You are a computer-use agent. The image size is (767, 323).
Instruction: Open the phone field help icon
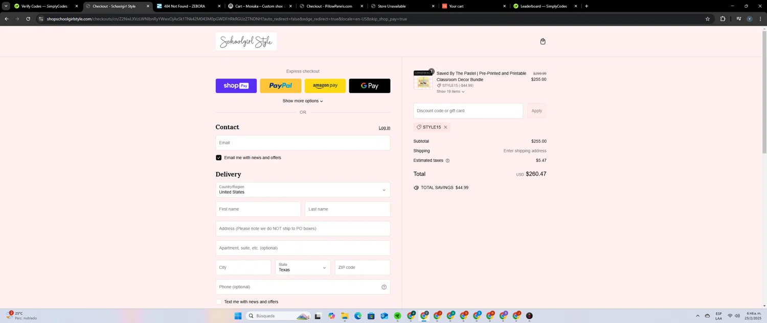pos(384,287)
